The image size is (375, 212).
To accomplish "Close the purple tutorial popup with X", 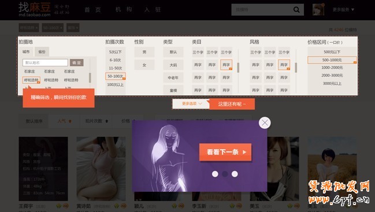I will click(x=265, y=123).
